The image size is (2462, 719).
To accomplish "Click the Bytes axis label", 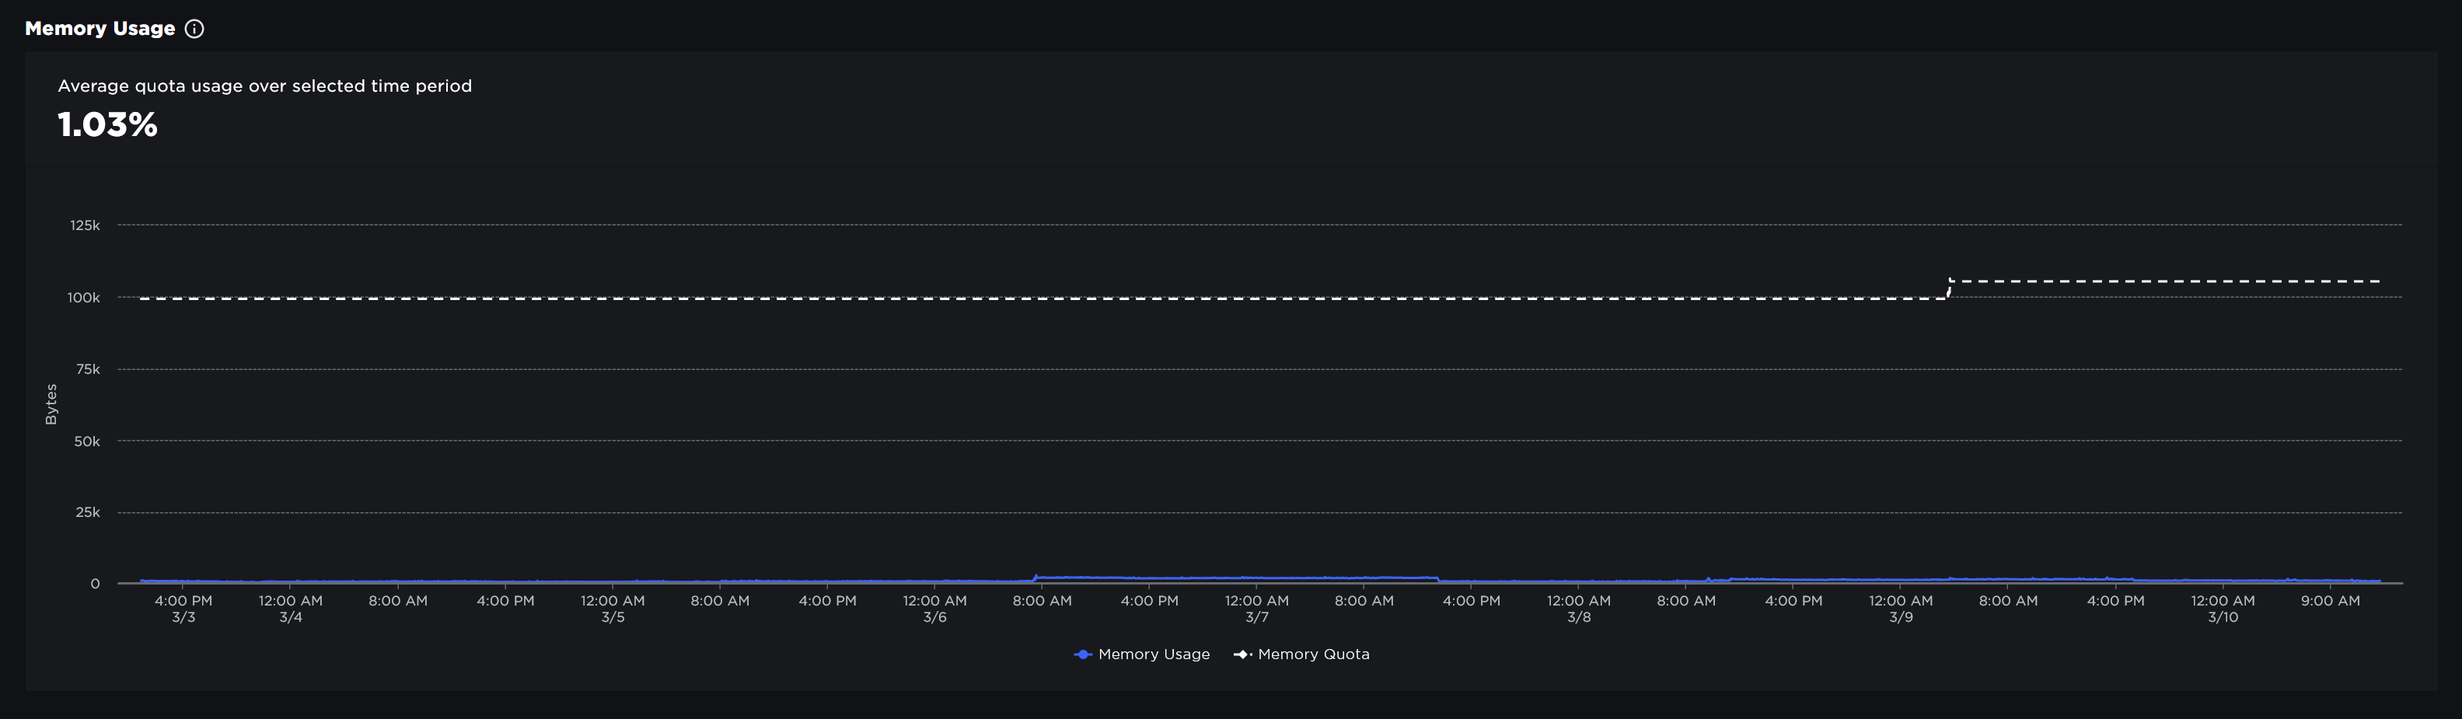I will point(54,403).
